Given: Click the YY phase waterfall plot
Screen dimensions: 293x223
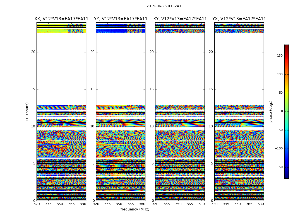Looking at the screenshot, I should (x=121, y=111).
